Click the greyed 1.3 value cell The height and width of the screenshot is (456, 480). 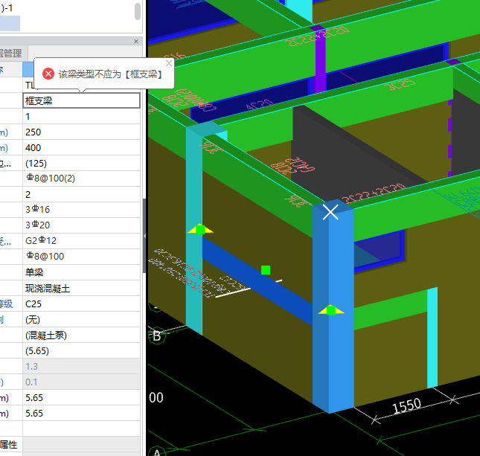81,366
